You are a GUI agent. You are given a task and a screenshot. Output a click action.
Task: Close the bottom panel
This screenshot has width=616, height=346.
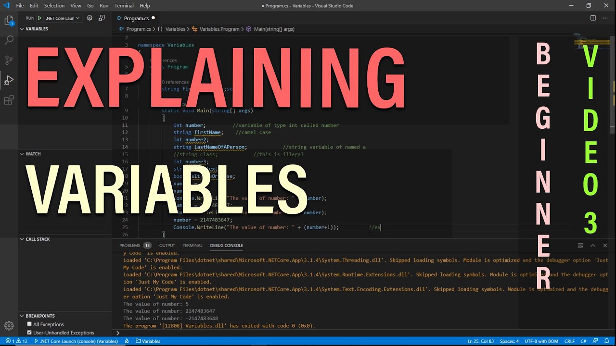tap(605, 246)
